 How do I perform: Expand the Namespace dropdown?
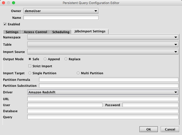point(103,37)
